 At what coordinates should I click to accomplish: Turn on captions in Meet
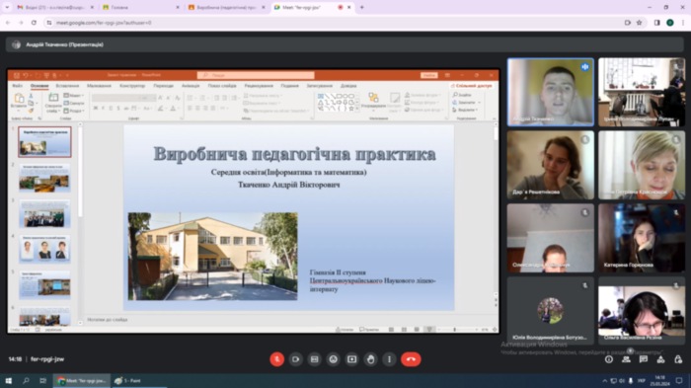314,359
